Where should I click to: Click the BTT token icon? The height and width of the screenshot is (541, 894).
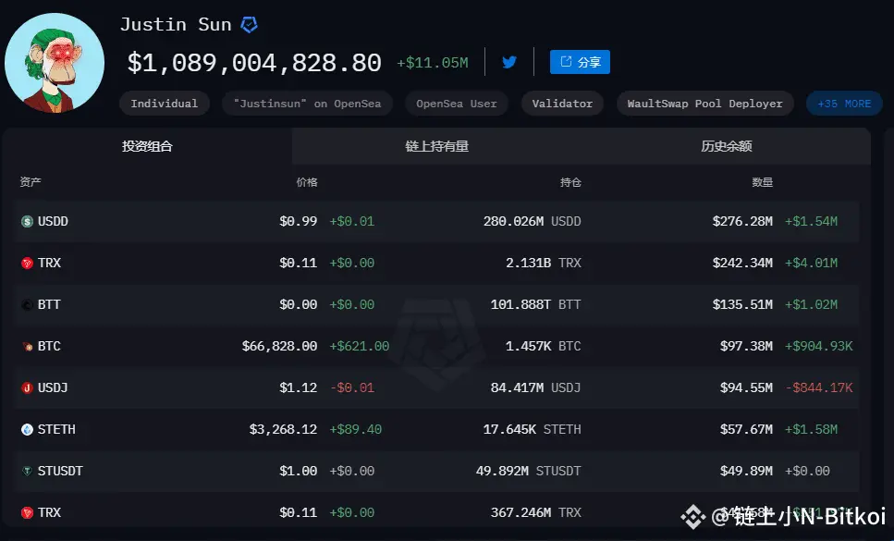click(27, 304)
